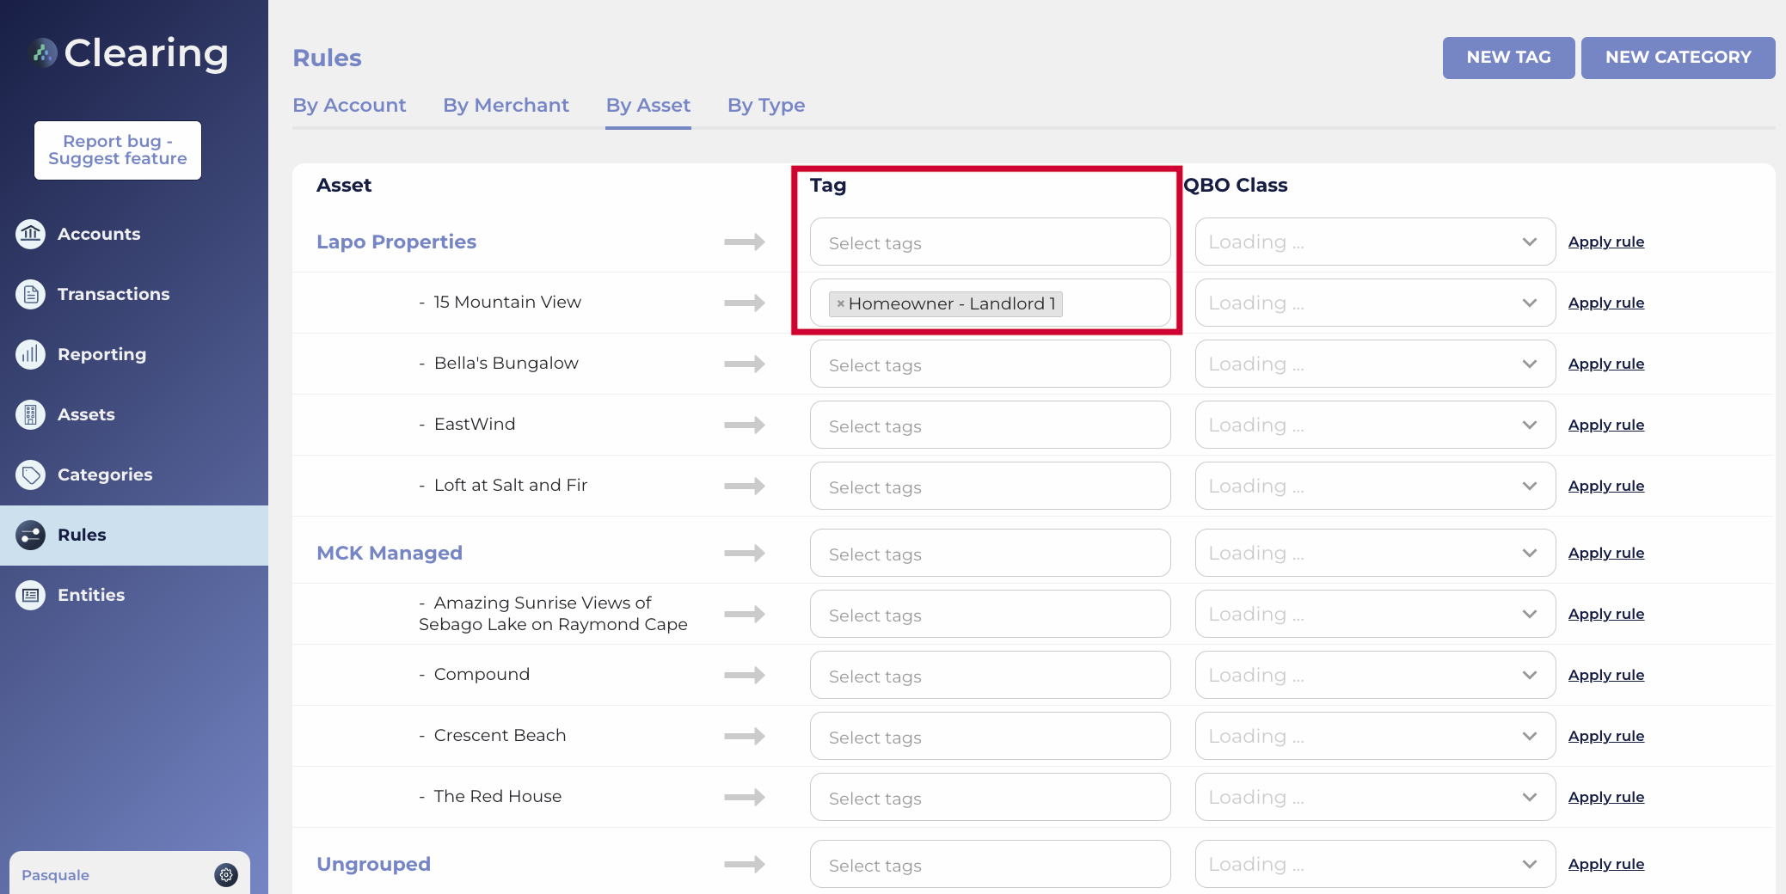Click the Reporting bar chart icon

coord(31,354)
